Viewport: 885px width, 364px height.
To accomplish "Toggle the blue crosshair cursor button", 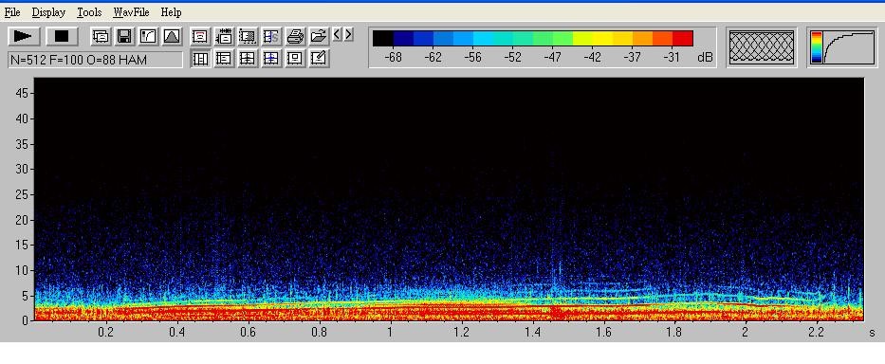I will [271, 58].
